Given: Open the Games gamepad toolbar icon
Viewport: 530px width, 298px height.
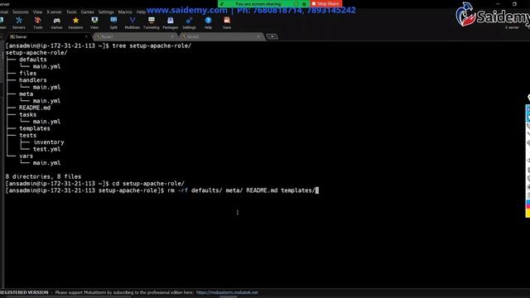Looking at the screenshot, I should (57, 22).
